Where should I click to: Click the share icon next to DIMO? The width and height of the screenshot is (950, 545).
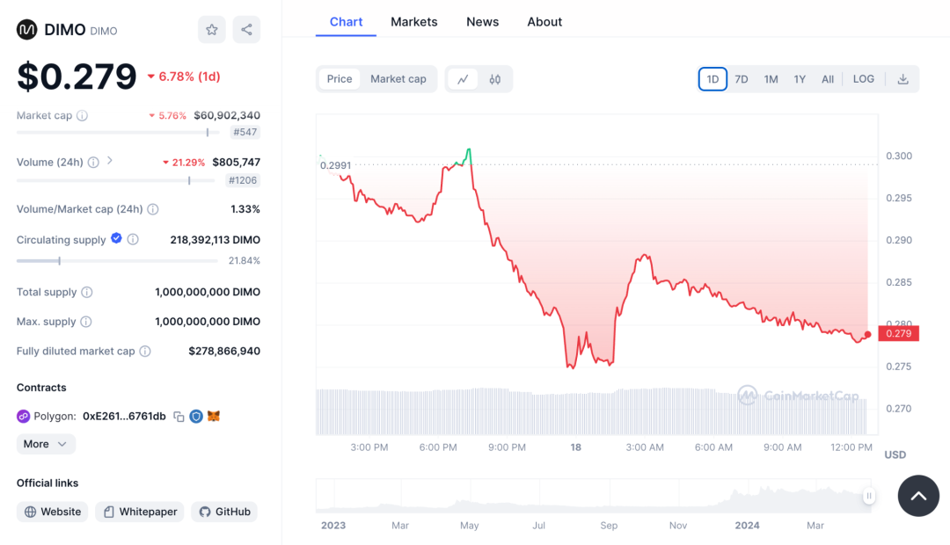(x=246, y=30)
